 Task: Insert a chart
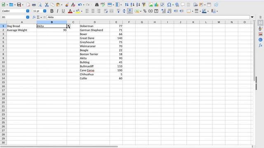click(x=156, y=5)
